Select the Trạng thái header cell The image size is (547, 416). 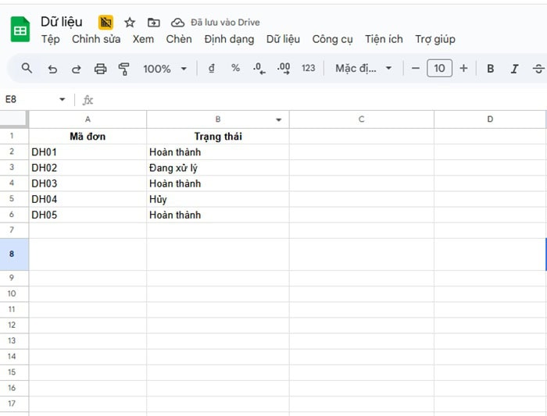click(x=218, y=137)
